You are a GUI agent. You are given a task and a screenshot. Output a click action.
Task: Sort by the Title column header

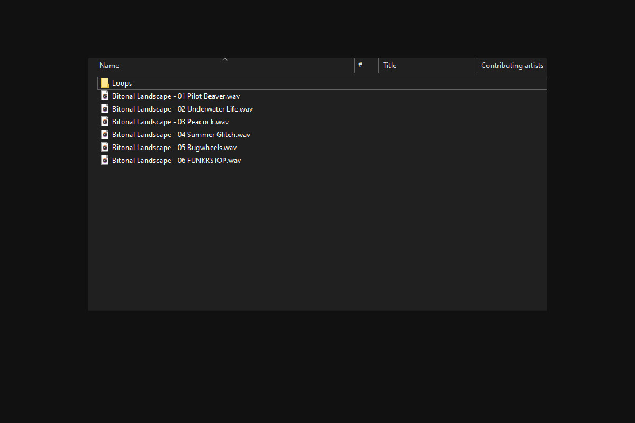(x=428, y=66)
